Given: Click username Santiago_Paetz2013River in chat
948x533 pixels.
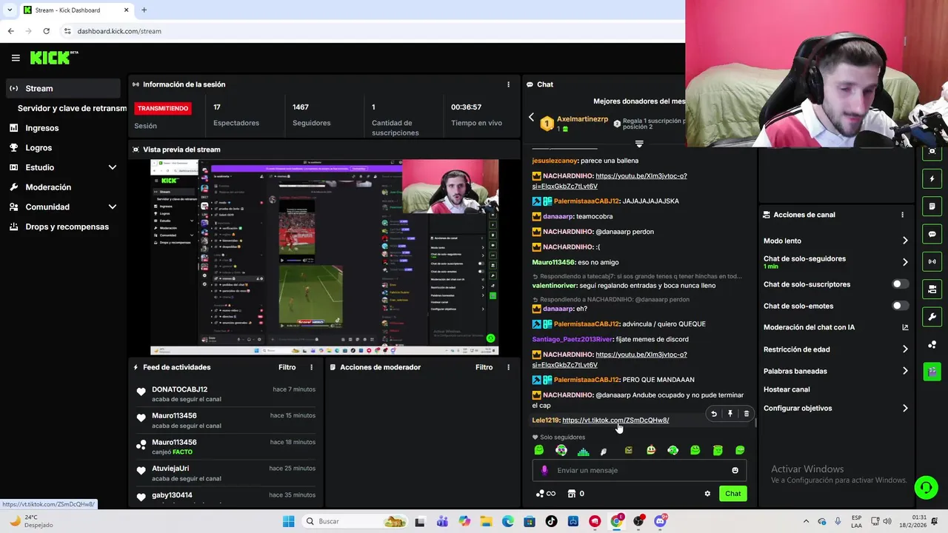Looking at the screenshot, I should [x=572, y=339].
